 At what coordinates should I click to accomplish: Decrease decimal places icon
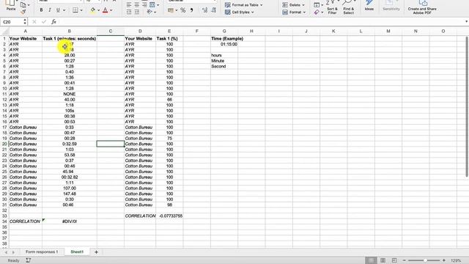coord(214,10)
